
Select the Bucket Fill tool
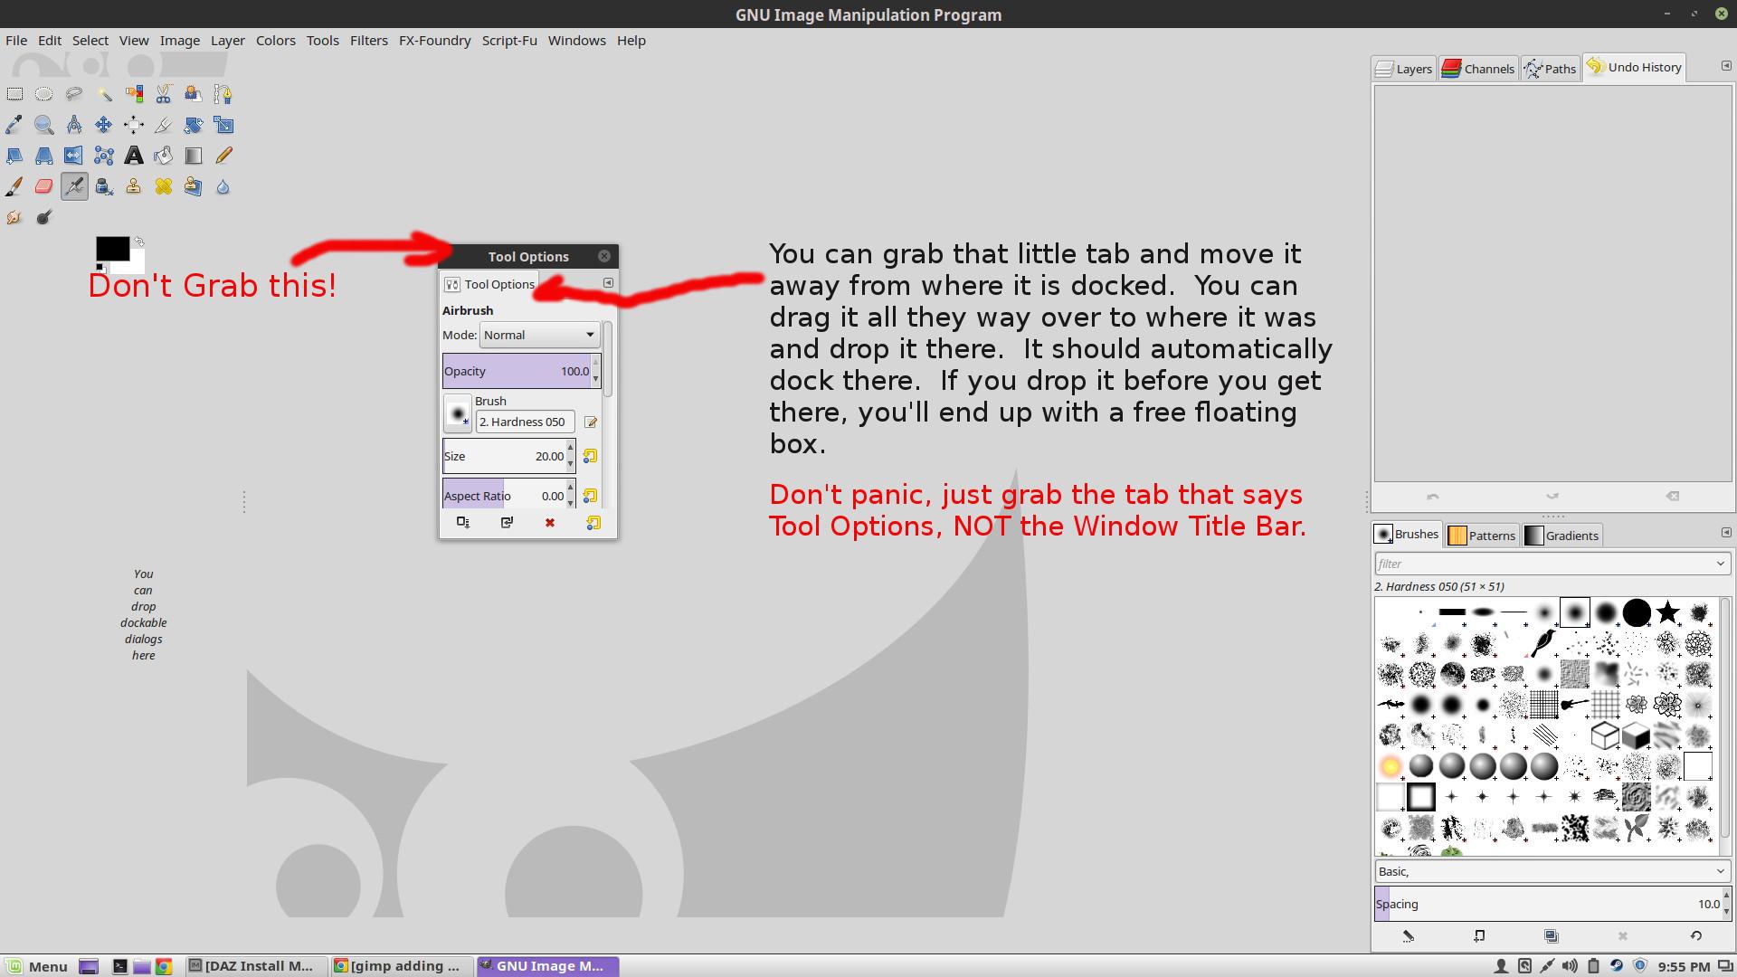click(x=164, y=156)
